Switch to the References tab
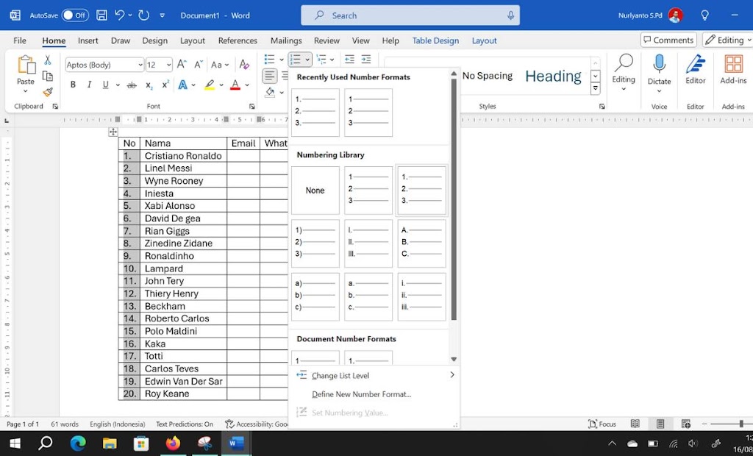 tap(238, 41)
